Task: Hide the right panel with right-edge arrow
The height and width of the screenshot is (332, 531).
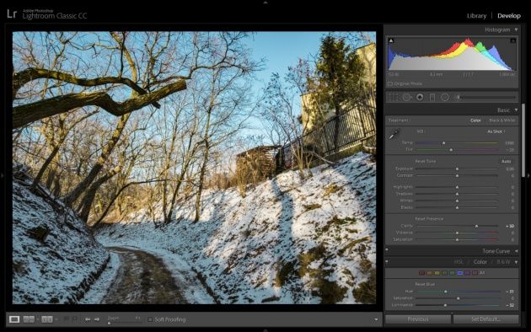Action: pyautogui.click(x=529, y=175)
